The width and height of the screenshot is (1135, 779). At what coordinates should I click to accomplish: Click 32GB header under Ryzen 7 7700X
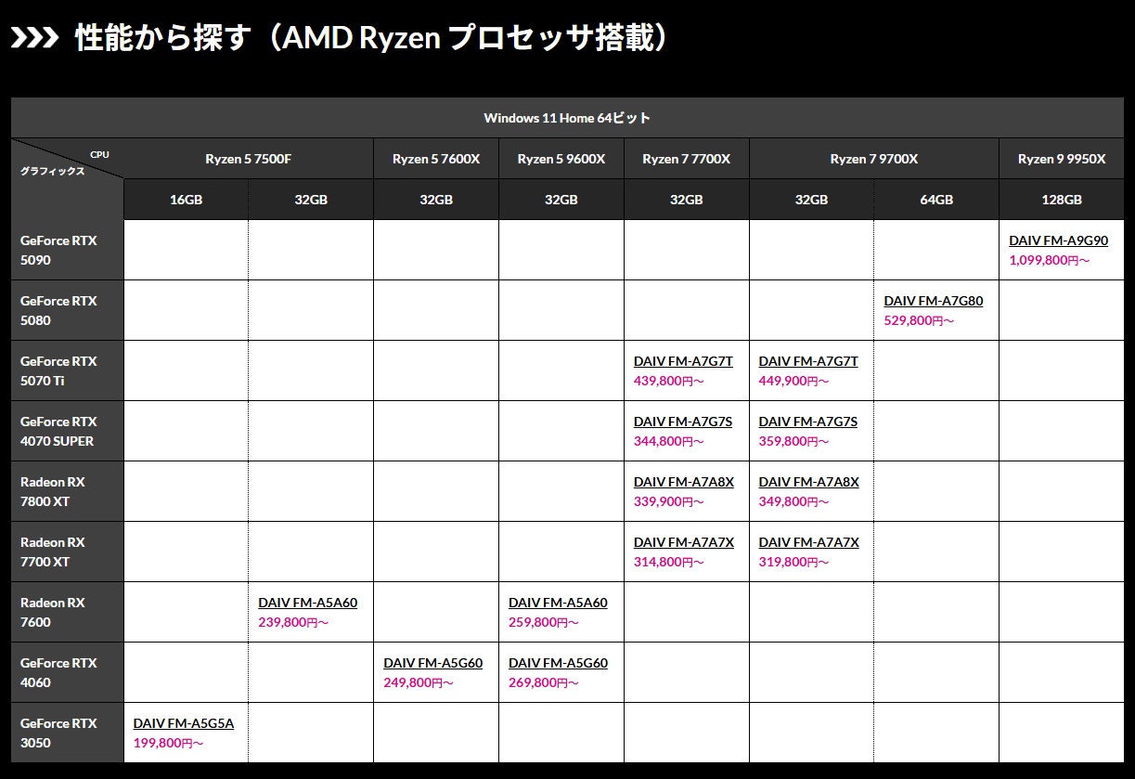687,200
